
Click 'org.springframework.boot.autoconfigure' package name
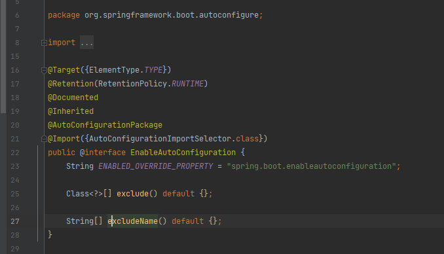(172, 15)
